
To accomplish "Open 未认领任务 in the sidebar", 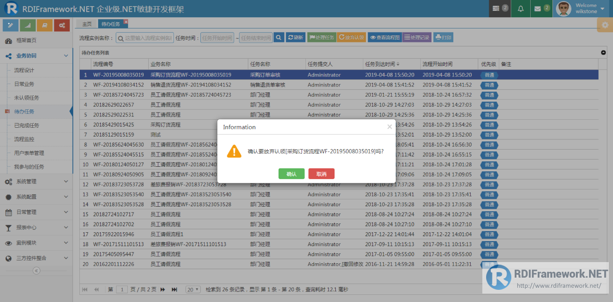I will click(36, 98).
